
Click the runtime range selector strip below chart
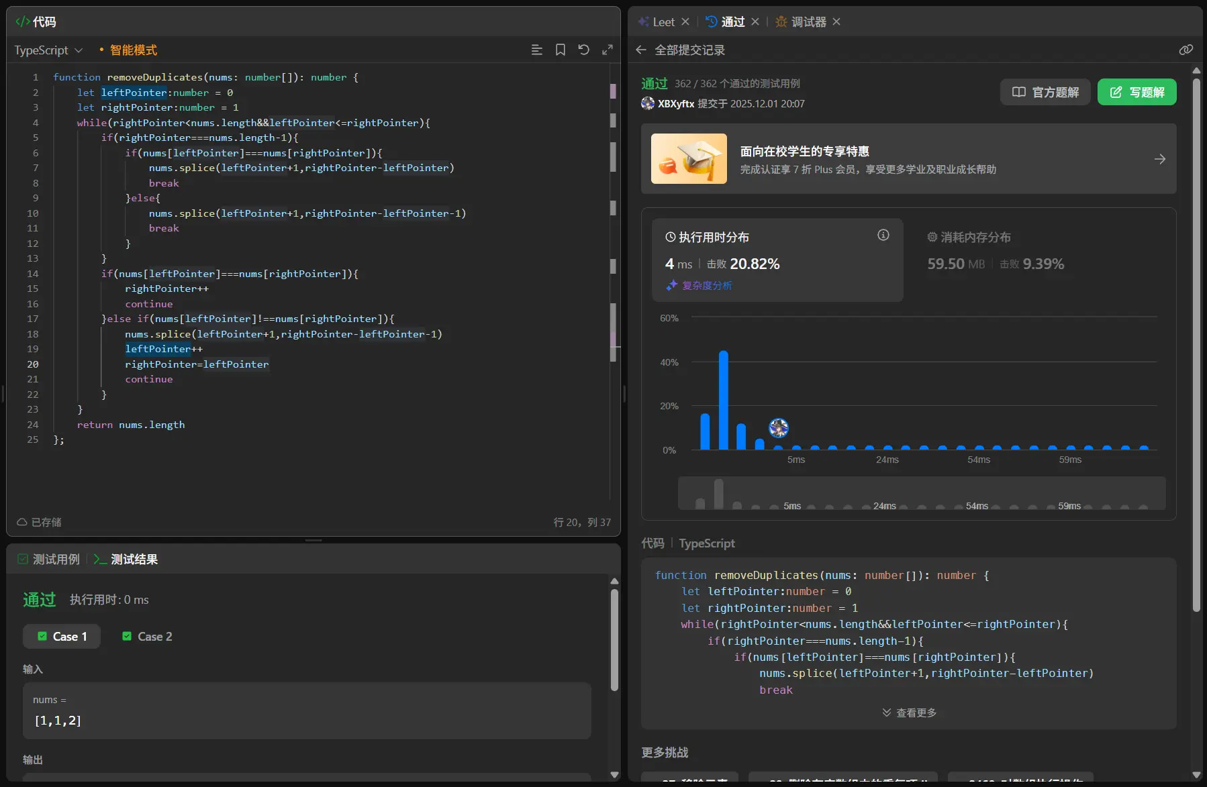pos(921,494)
